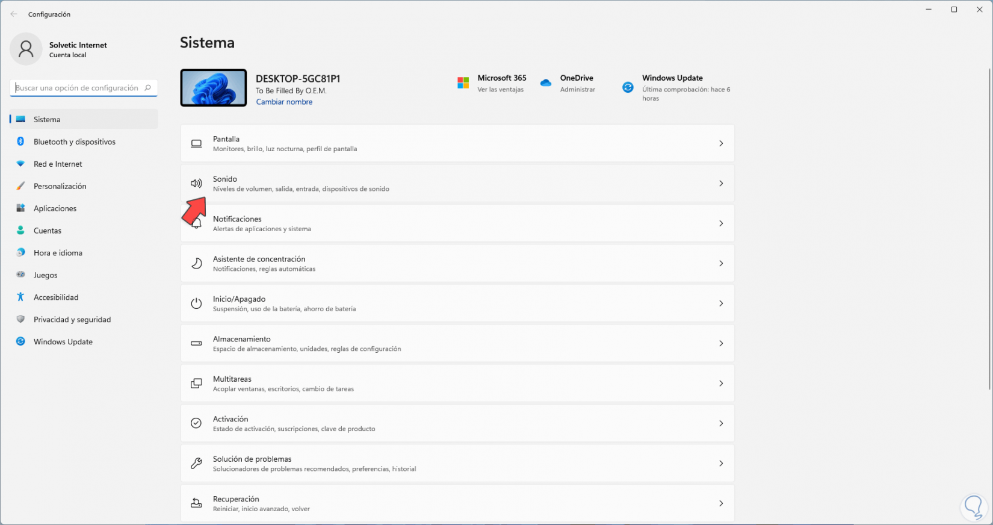This screenshot has width=993, height=525.
Task: Open Aplicaciones section
Action: click(x=84, y=208)
